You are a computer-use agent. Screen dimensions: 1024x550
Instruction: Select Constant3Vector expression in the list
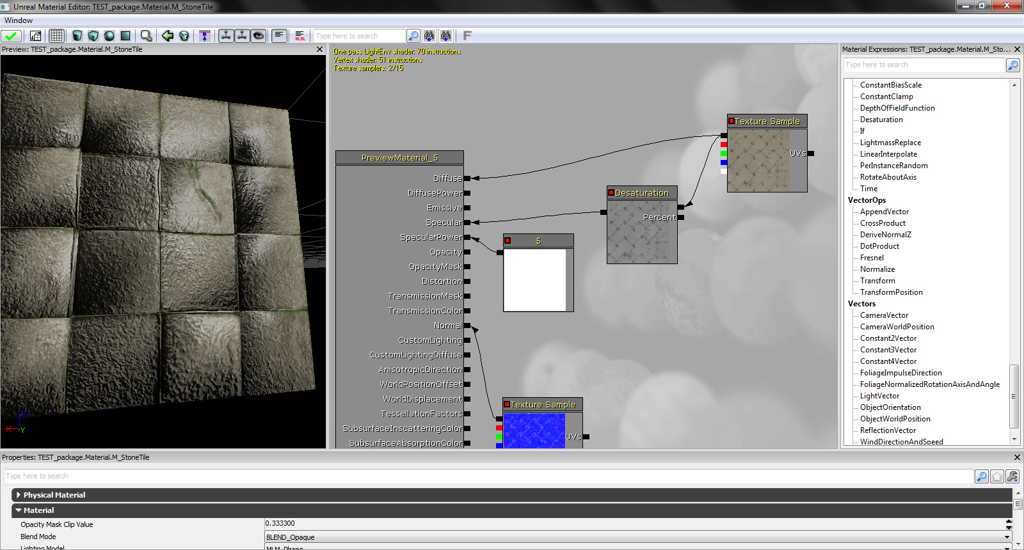pyautogui.click(x=888, y=350)
